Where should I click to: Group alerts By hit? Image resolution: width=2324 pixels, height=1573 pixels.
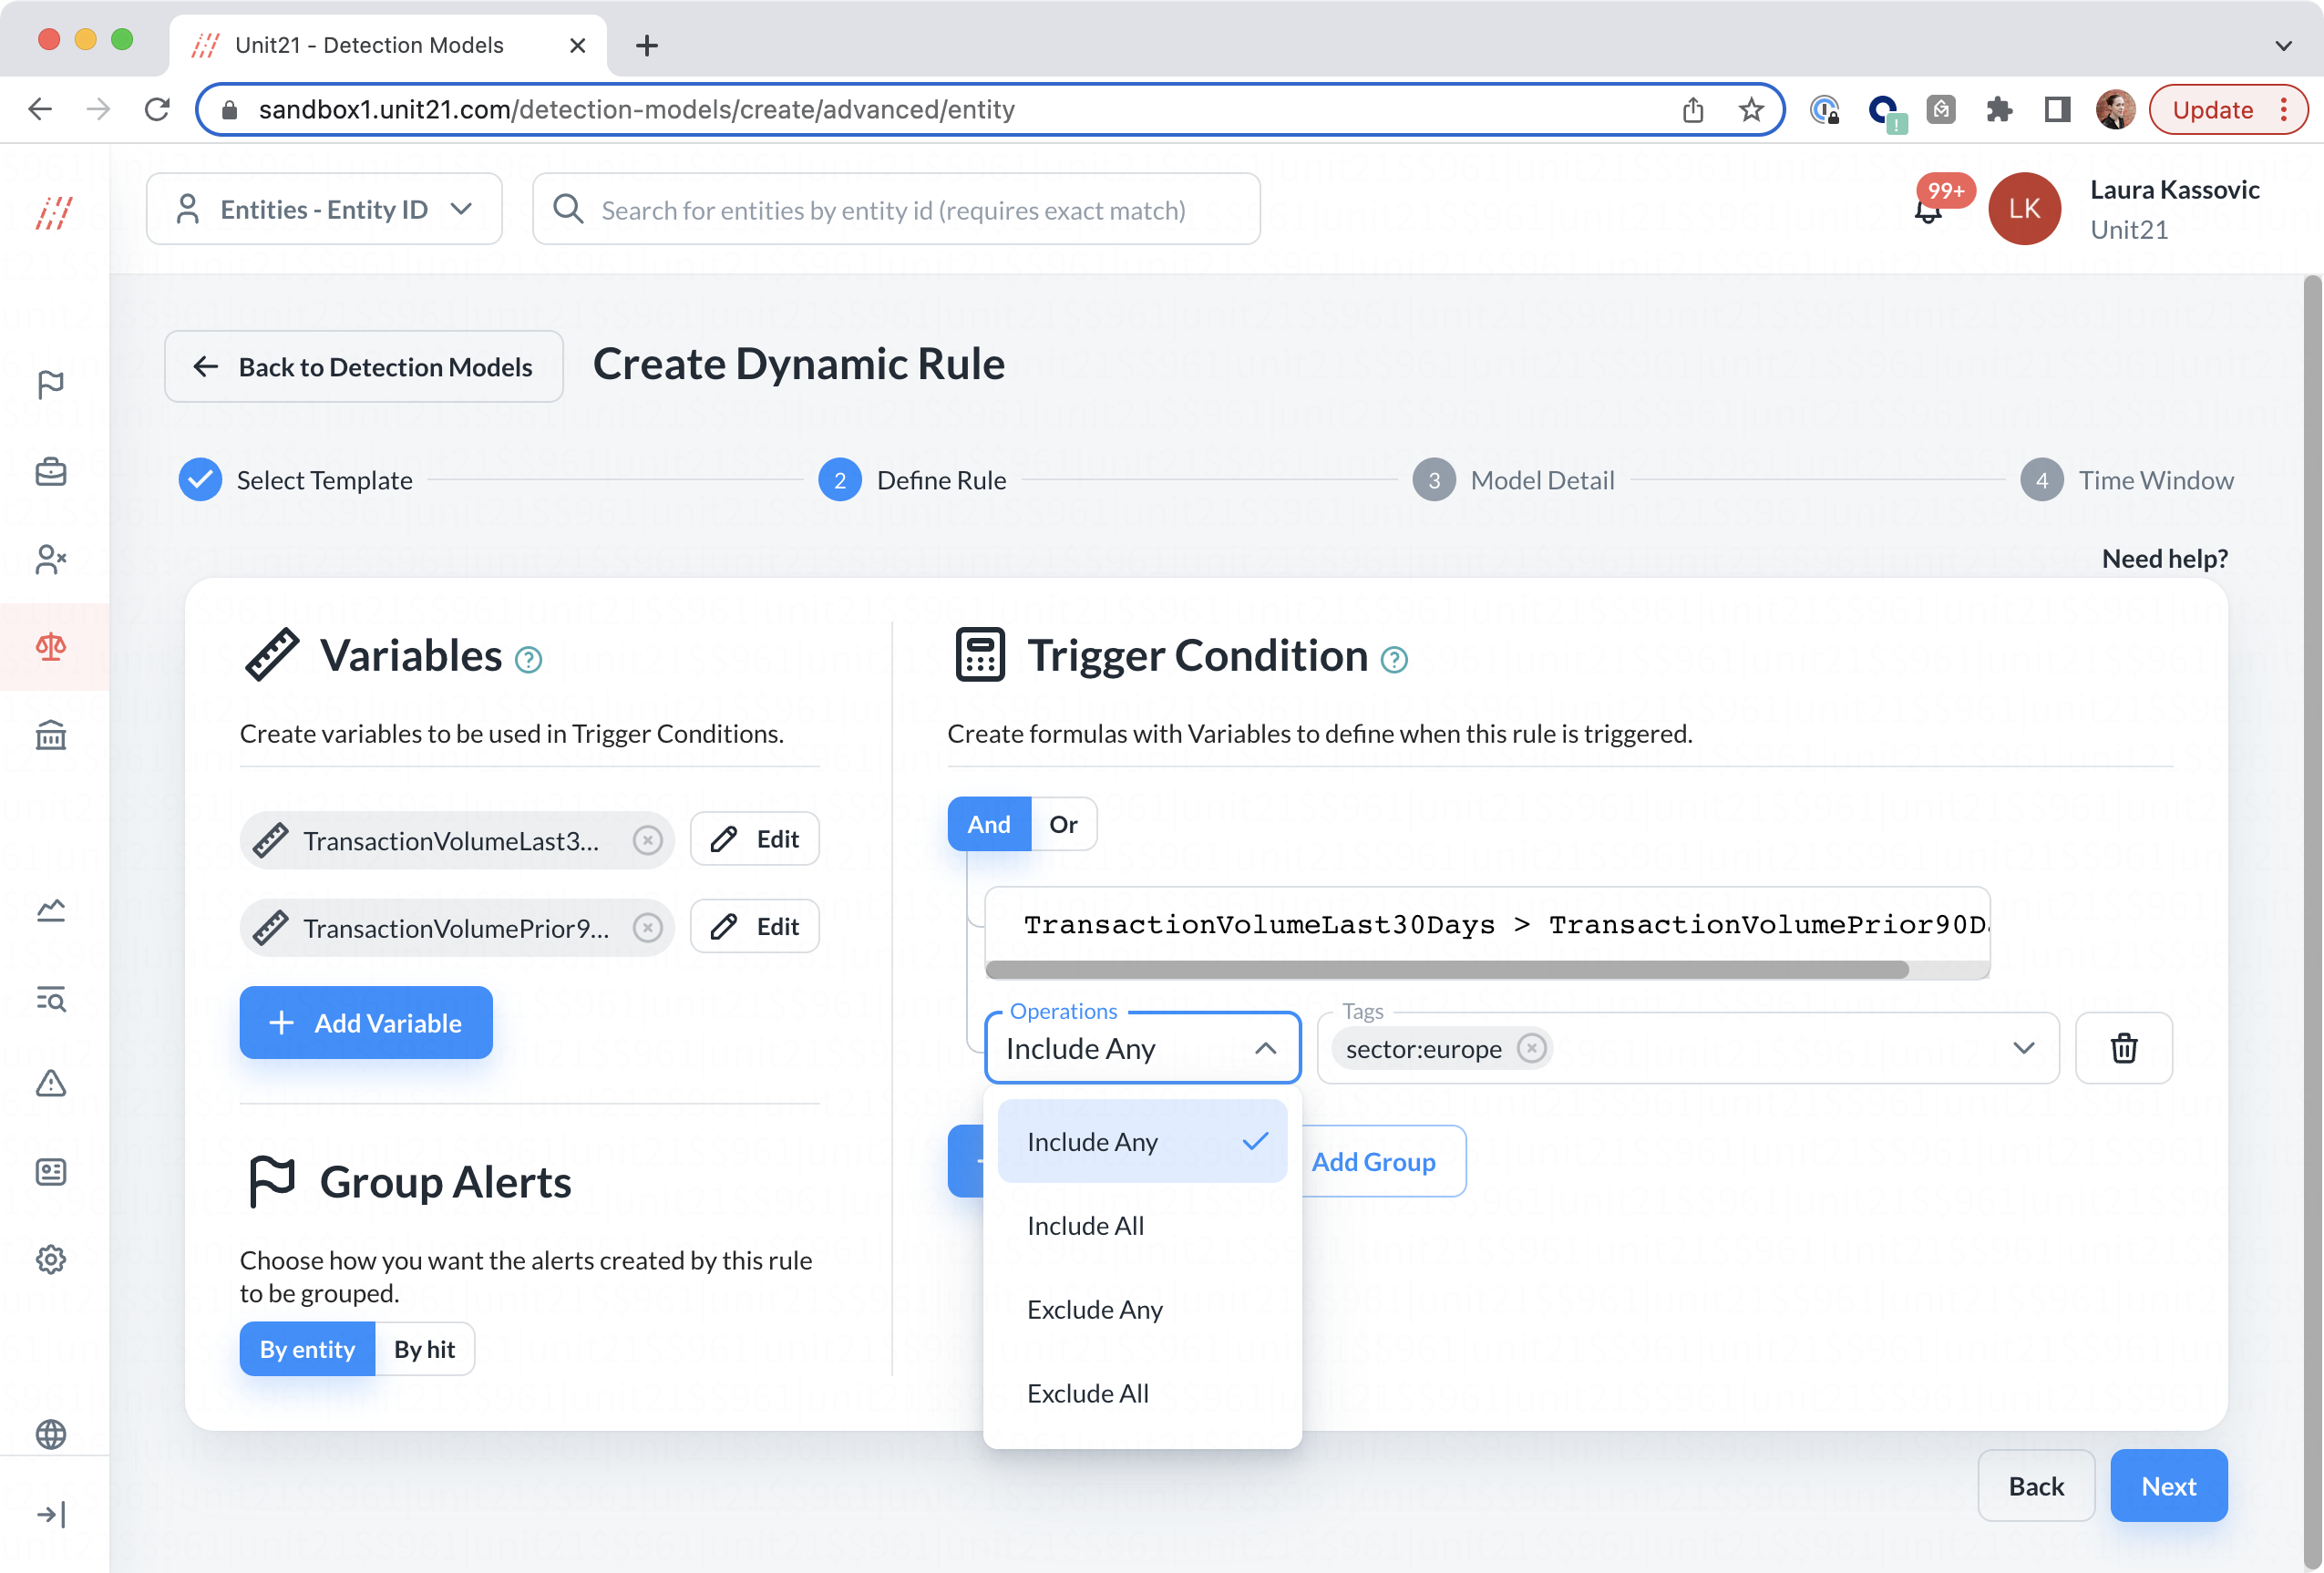coord(424,1349)
